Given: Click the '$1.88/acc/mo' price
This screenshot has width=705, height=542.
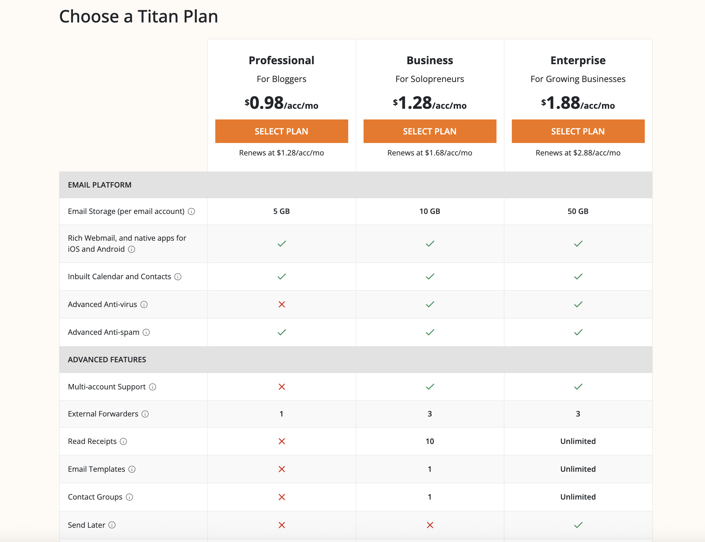Looking at the screenshot, I should pos(578,103).
